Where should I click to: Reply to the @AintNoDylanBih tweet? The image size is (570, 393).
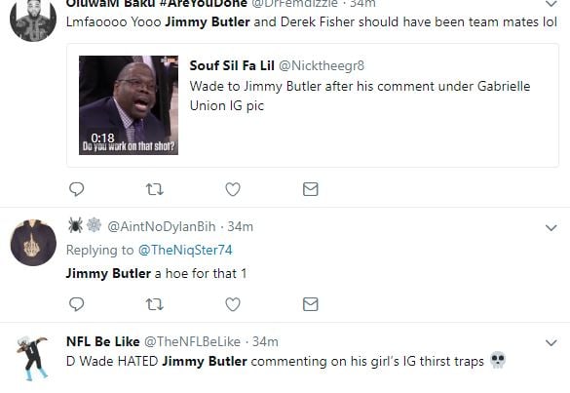76,304
